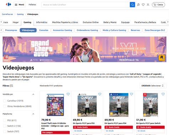Open the wishlist heart in header

point(143,5)
